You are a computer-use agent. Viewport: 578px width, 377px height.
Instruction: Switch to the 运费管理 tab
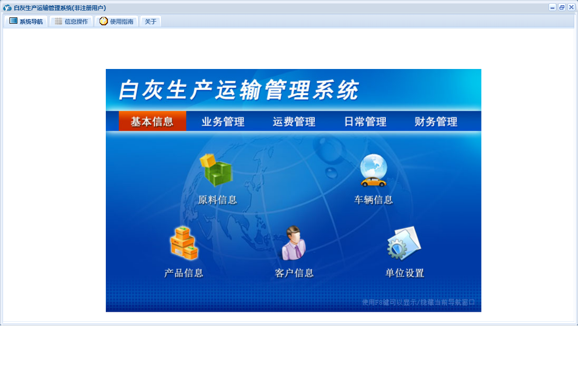[x=294, y=121]
